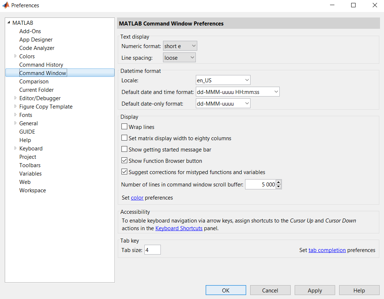Open the Line spacing dropdown
Image resolution: width=384 pixels, height=299 pixels.
pyautogui.click(x=179, y=58)
